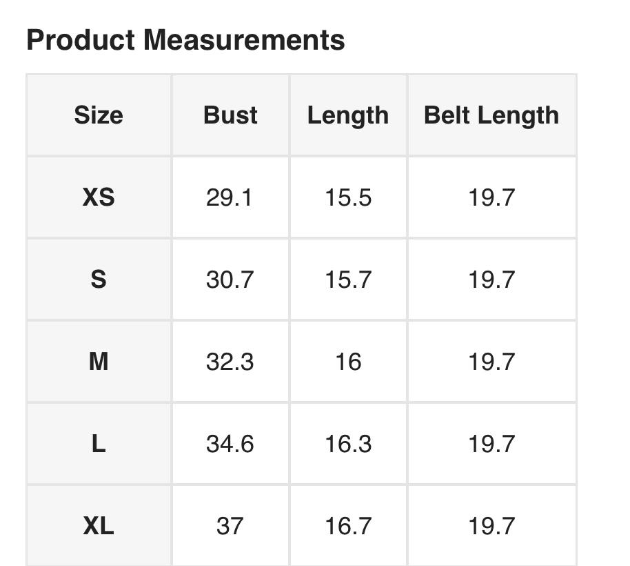Viewport: 630px width, 566px height.
Task: Select the Belt Length column header
Action: pyautogui.click(x=491, y=115)
